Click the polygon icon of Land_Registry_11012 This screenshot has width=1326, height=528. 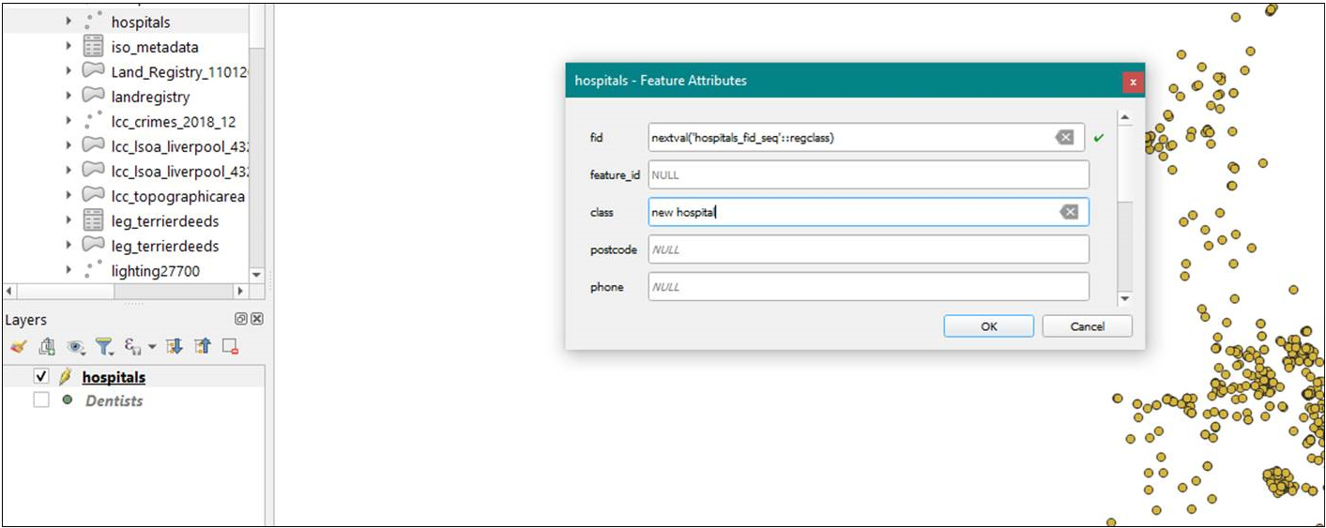pyautogui.click(x=93, y=70)
